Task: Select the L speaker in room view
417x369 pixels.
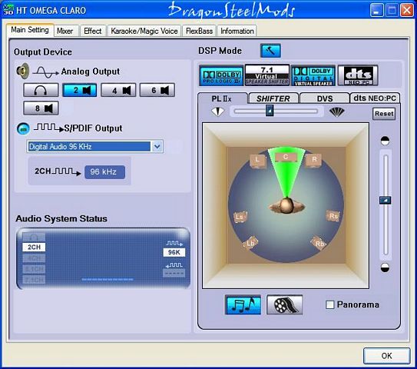Action: 257,161
